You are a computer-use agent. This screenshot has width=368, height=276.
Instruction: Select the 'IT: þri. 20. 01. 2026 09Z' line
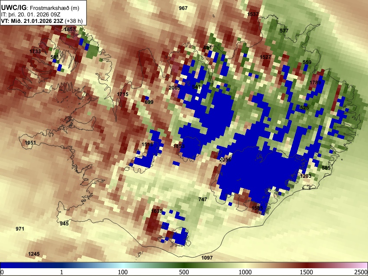pos(30,15)
